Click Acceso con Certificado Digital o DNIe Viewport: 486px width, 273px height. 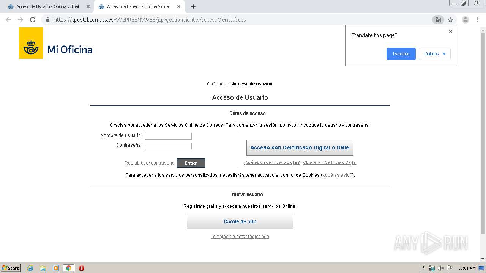300,147
